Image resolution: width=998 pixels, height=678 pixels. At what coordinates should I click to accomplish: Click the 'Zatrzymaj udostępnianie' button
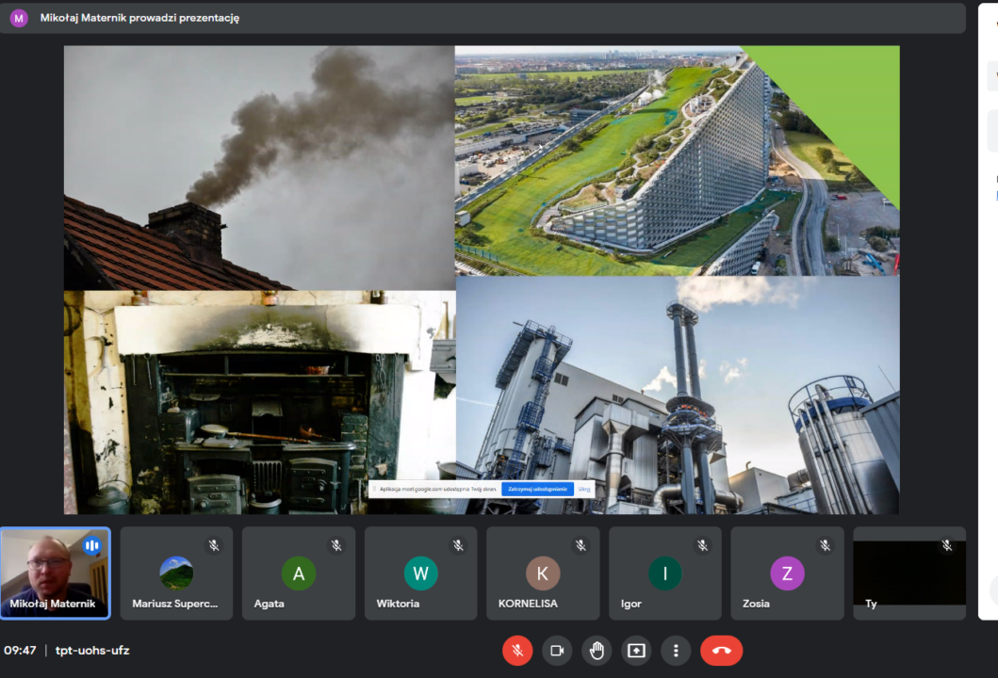536,490
